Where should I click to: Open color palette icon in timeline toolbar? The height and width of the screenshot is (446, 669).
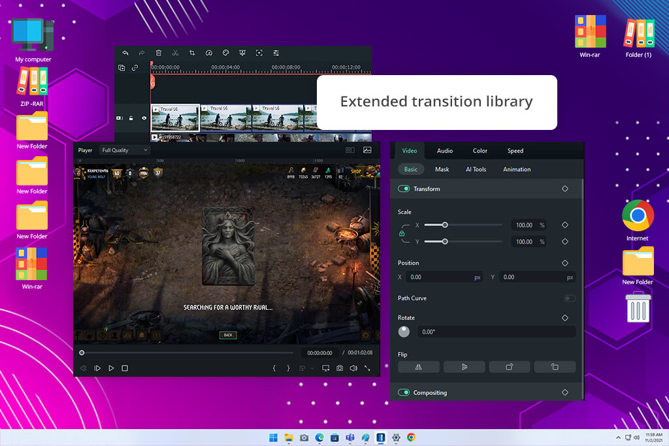[x=225, y=53]
